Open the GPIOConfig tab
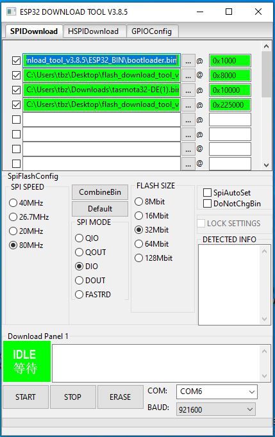This screenshot has width=275, height=437. click(151, 31)
